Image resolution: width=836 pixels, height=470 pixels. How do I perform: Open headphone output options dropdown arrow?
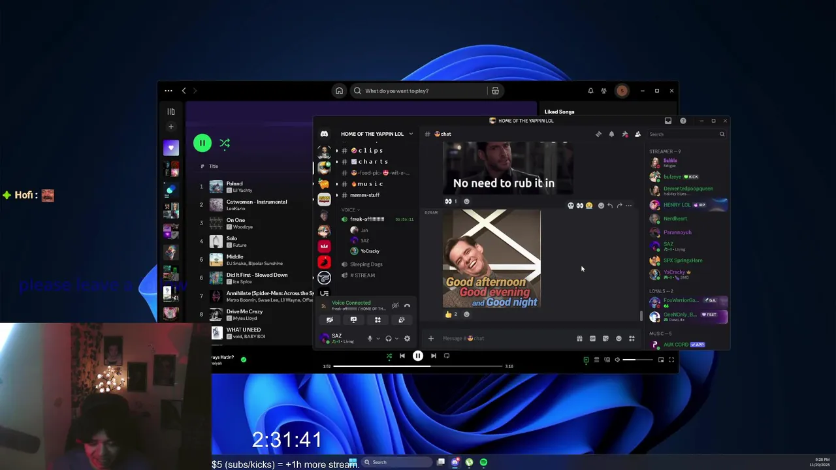click(x=396, y=338)
